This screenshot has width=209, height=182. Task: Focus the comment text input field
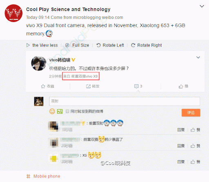[x=125, y=101]
